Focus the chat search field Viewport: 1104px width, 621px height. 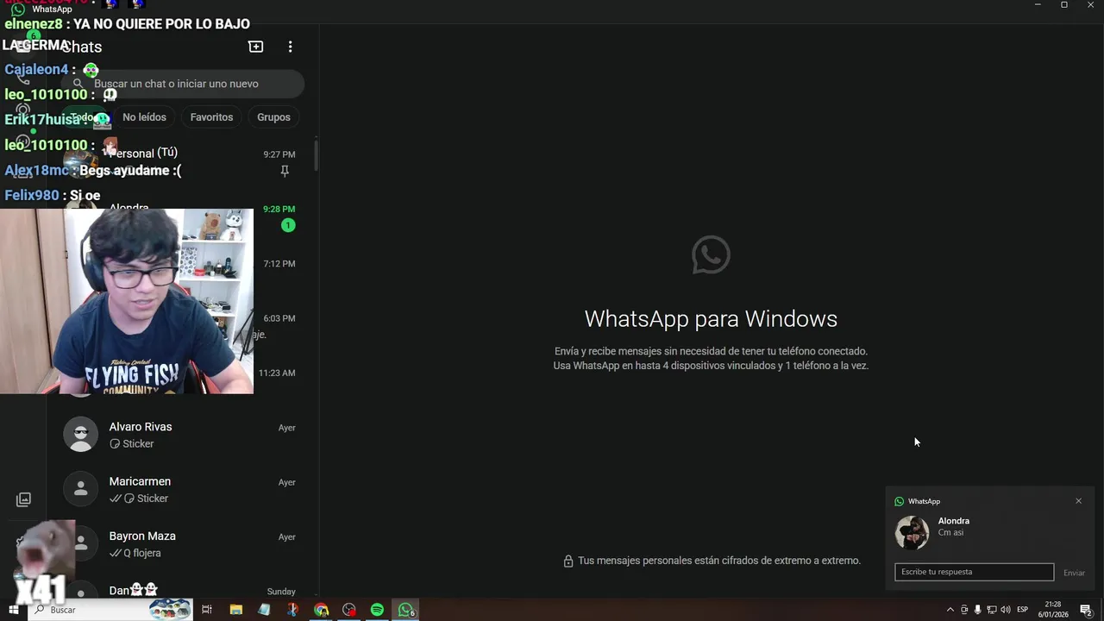(x=182, y=84)
